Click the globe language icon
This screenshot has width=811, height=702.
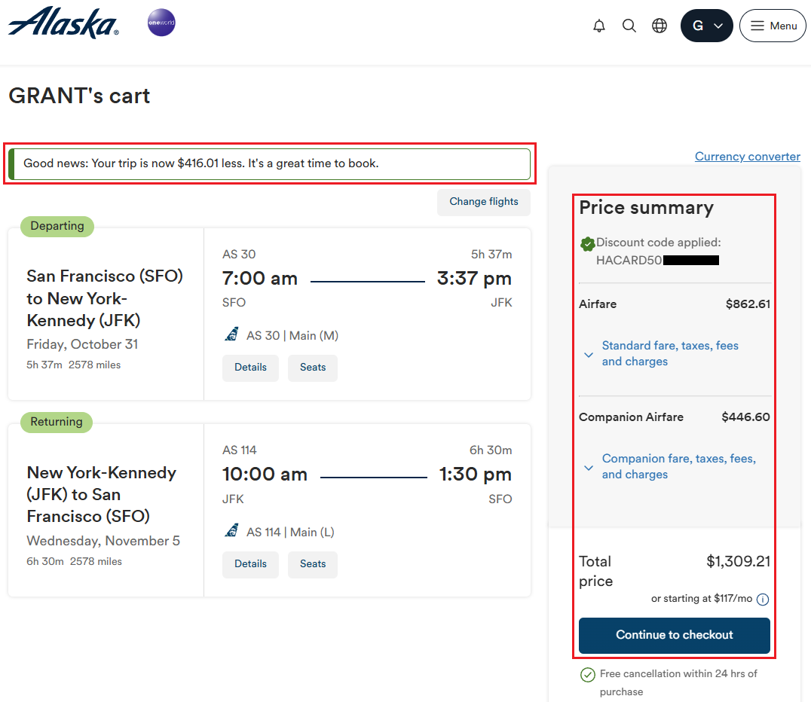(x=660, y=26)
